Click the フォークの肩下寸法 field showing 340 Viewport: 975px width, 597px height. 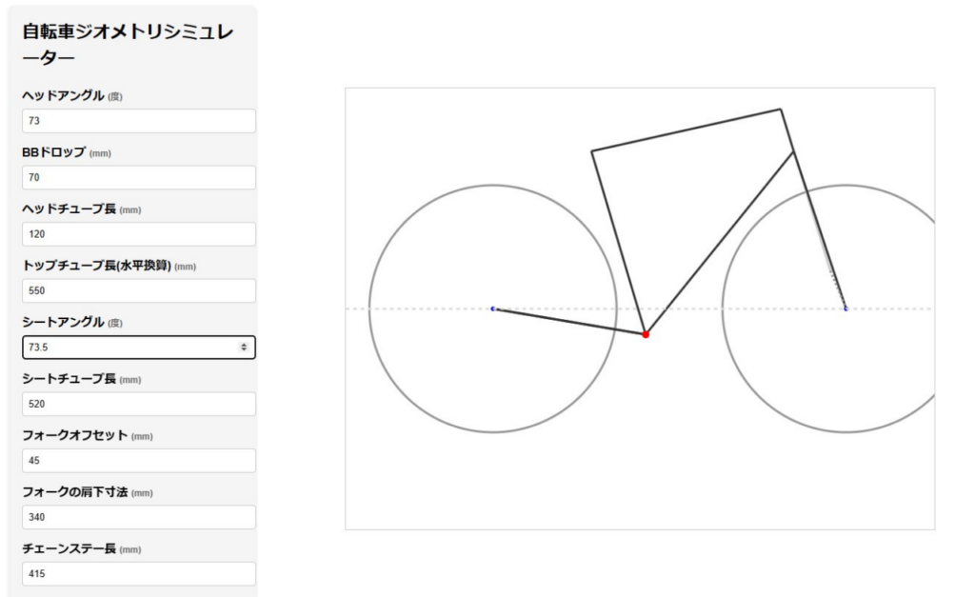point(138,517)
